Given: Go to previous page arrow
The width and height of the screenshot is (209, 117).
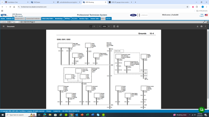Looking at the screenshot, I should click(9, 22).
